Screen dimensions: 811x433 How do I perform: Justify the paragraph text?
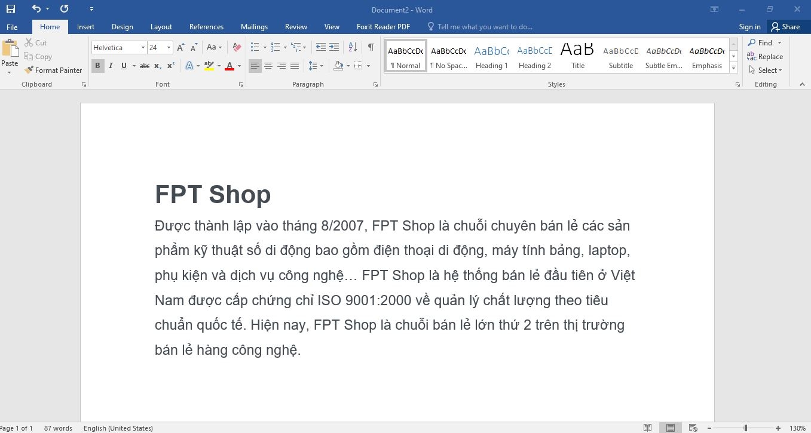tap(294, 66)
